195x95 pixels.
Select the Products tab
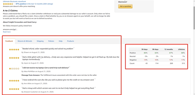point(70,41)
